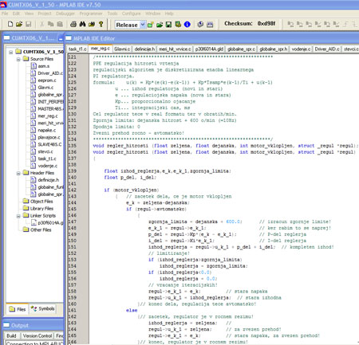Open the Version Control output tab
The image size is (359, 345).
37,336
